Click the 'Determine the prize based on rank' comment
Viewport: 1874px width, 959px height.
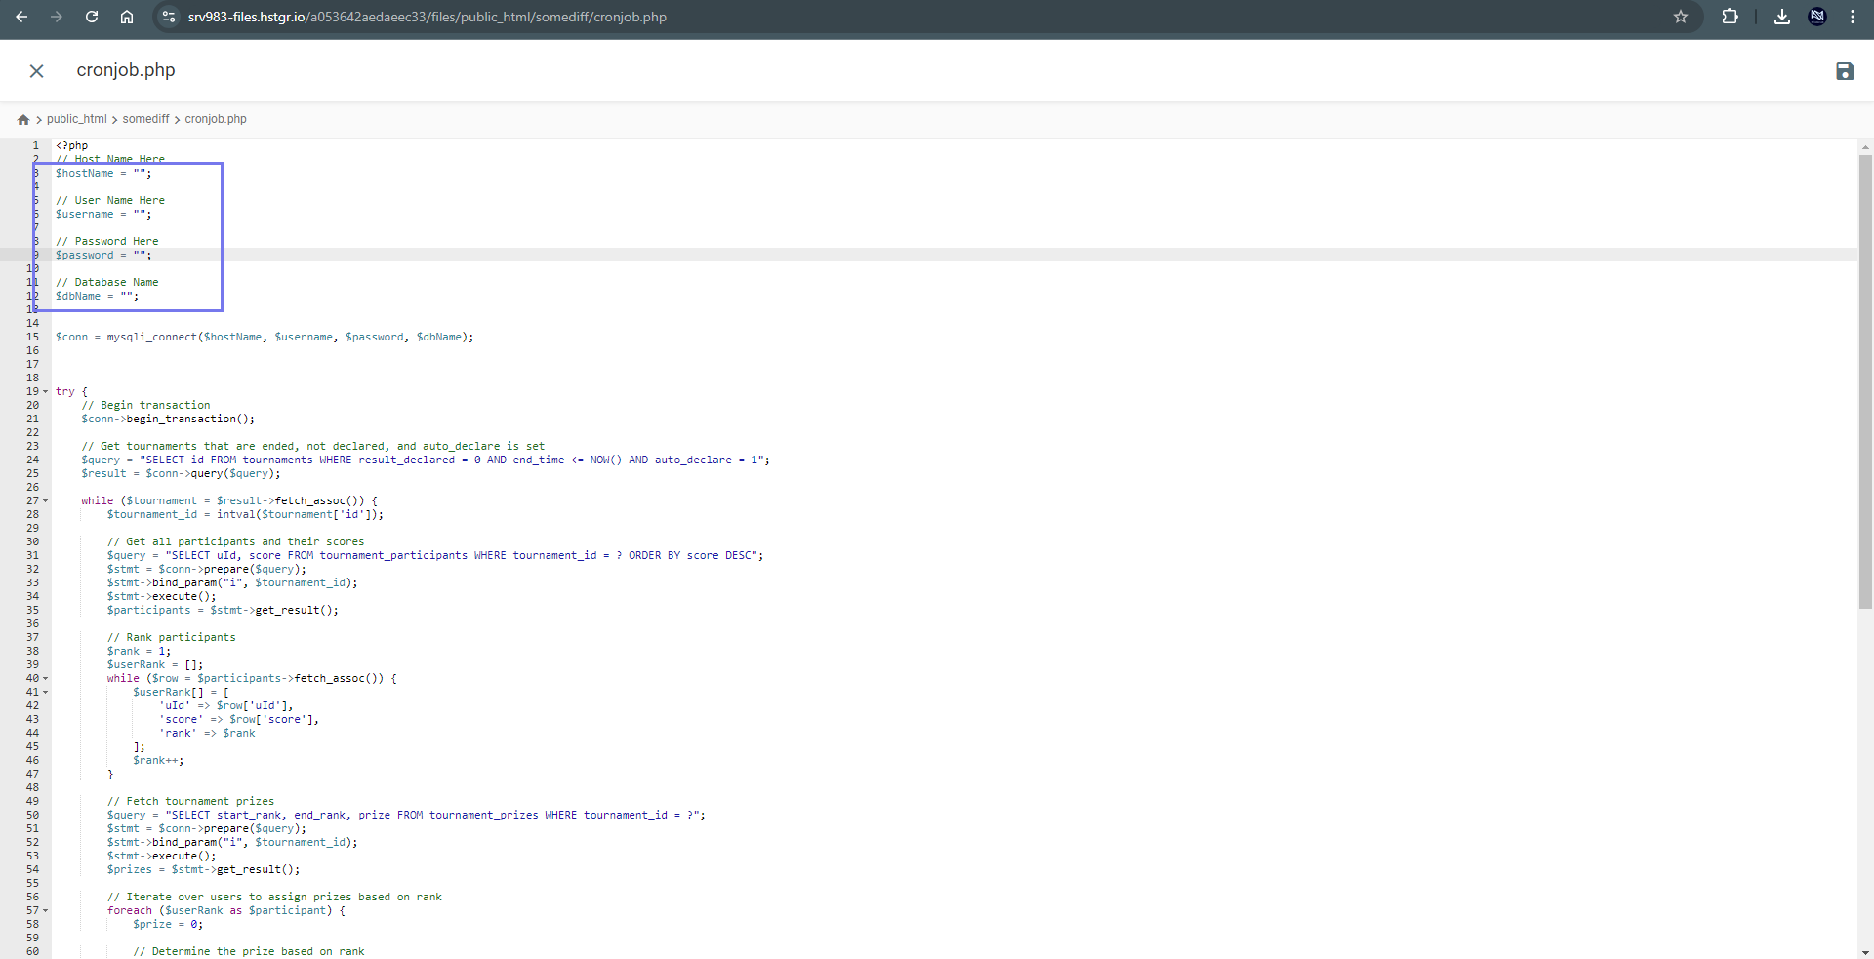coord(248,952)
